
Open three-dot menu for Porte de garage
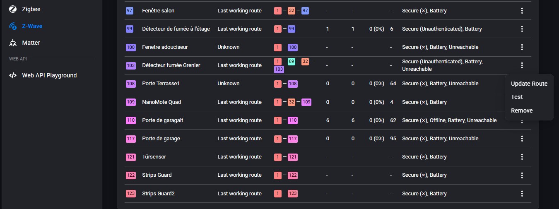(x=522, y=139)
